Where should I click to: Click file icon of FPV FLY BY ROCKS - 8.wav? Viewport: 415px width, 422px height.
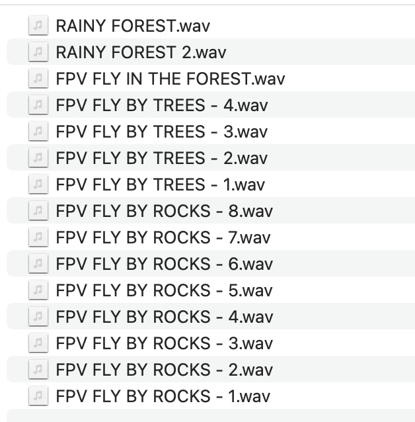point(38,211)
